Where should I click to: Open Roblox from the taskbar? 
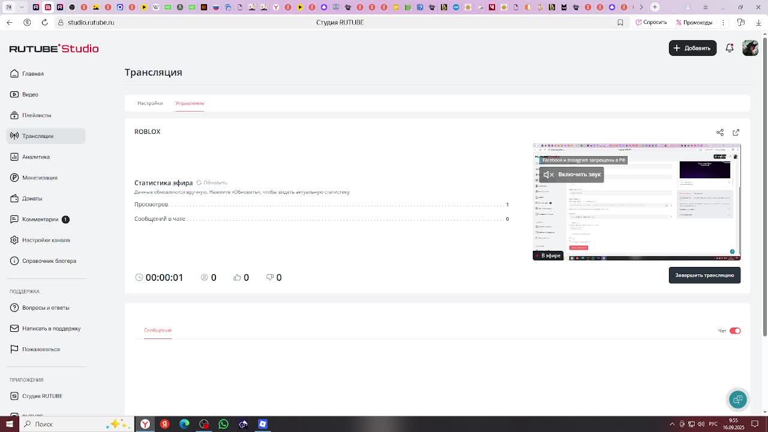[x=262, y=424]
